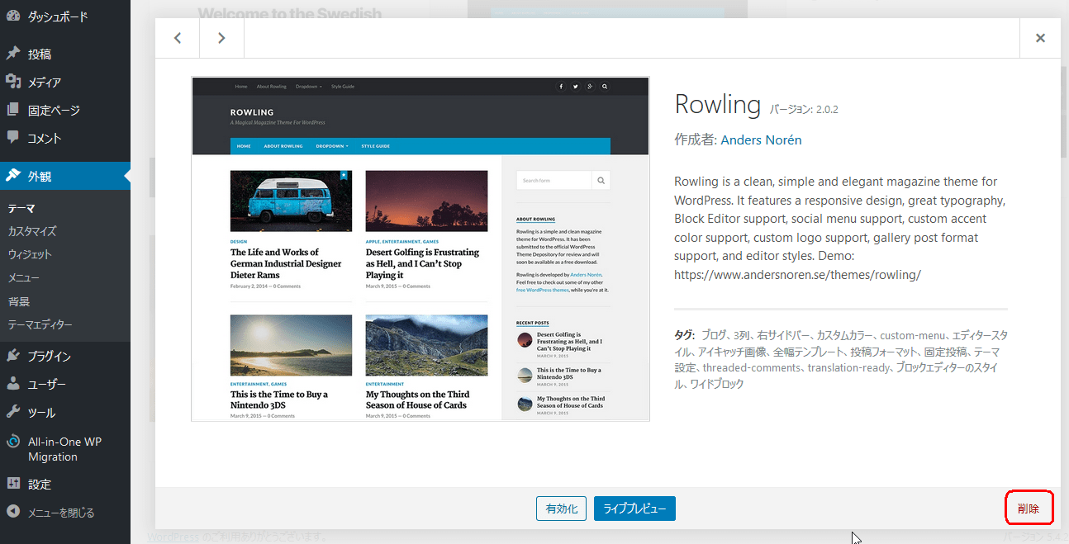Open the テーマエディター submenu item
Viewport: 1069px width, 544px height.
[x=40, y=324]
